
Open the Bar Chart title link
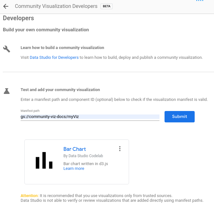point(75,149)
